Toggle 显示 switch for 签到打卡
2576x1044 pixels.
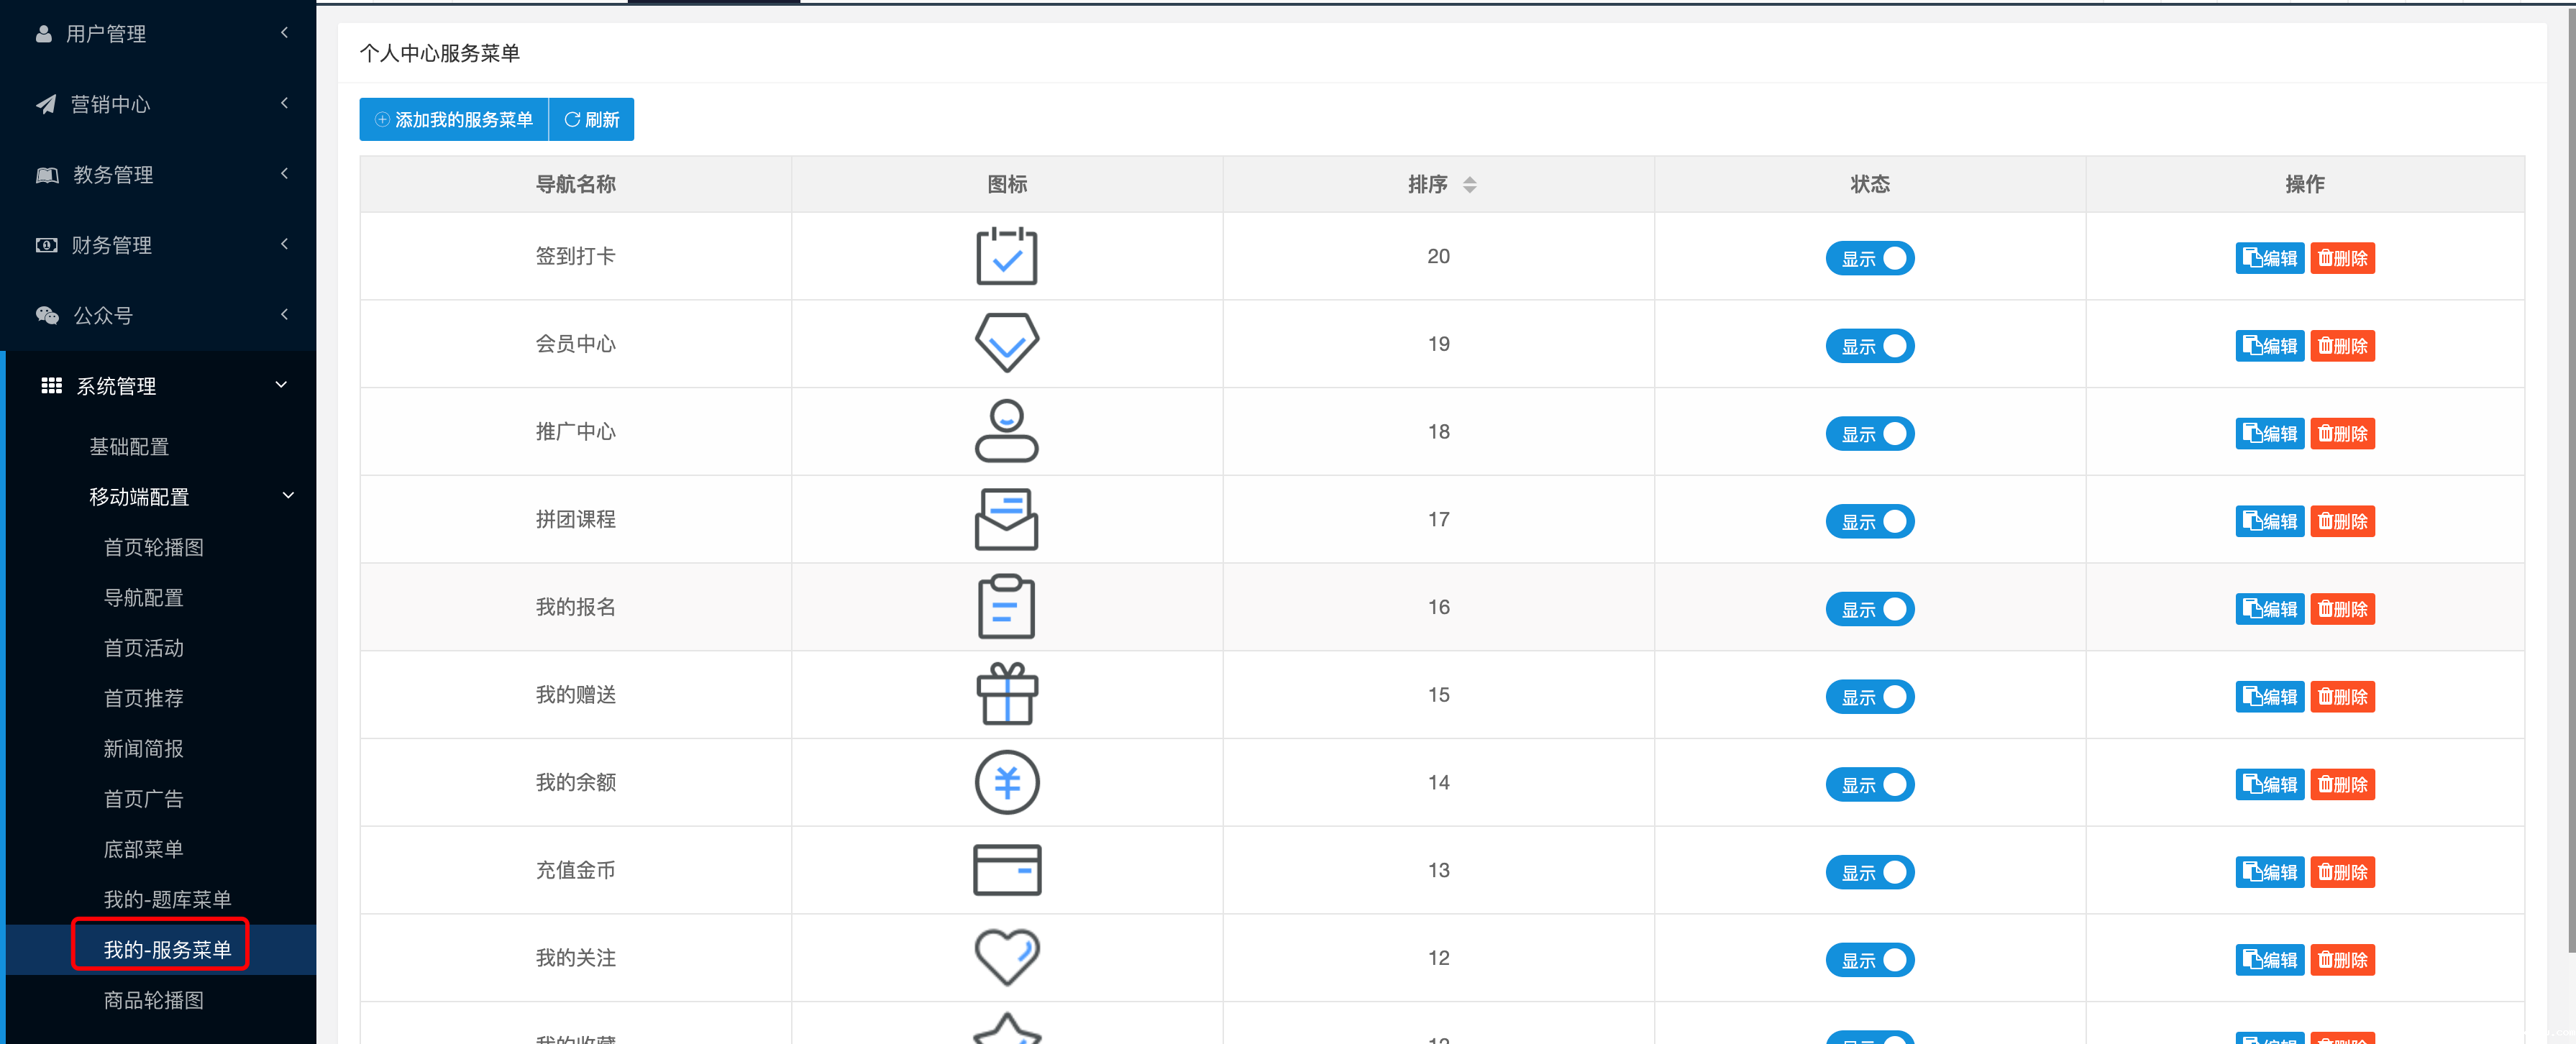click(1869, 258)
